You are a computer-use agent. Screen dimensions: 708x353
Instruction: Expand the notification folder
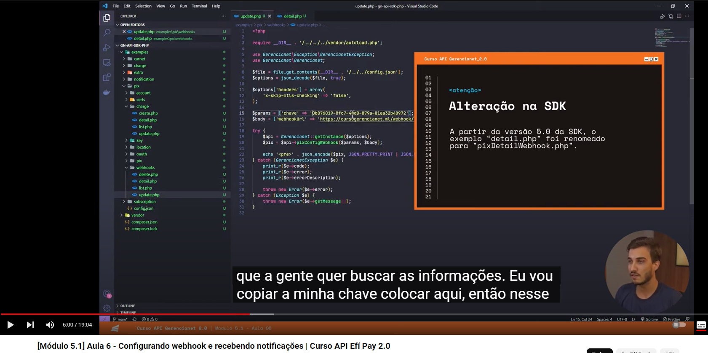pyautogui.click(x=144, y=79)
